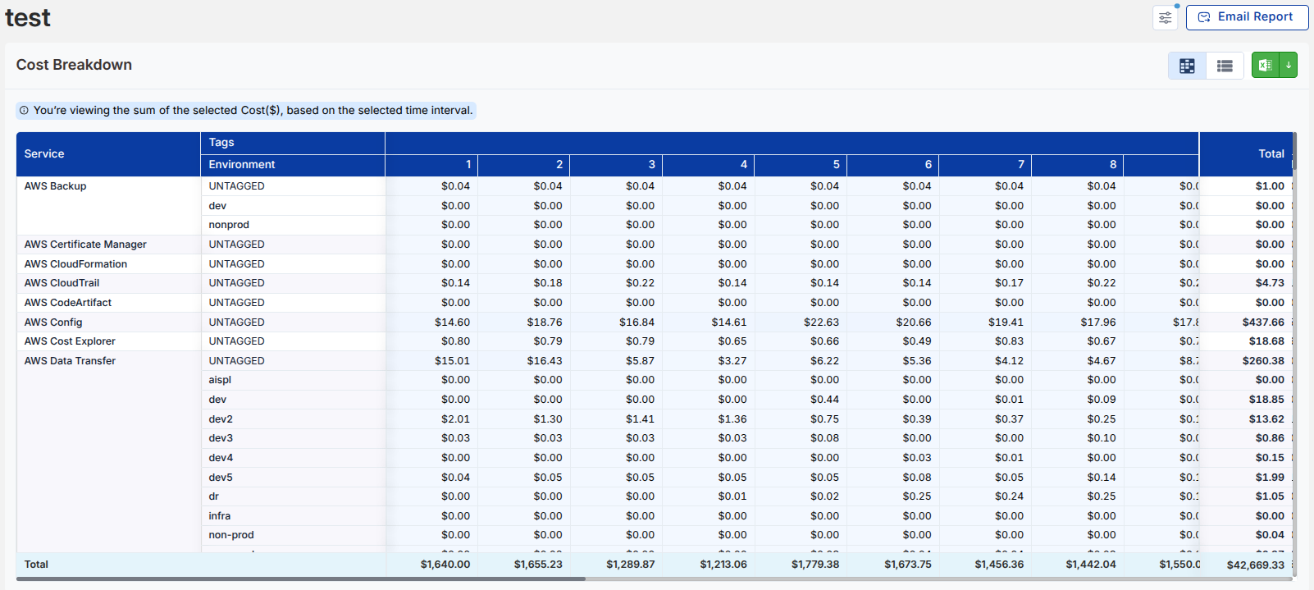Click day 1 column header
1314x590 pixels.
pyautogui.click(x=431, y=165)
